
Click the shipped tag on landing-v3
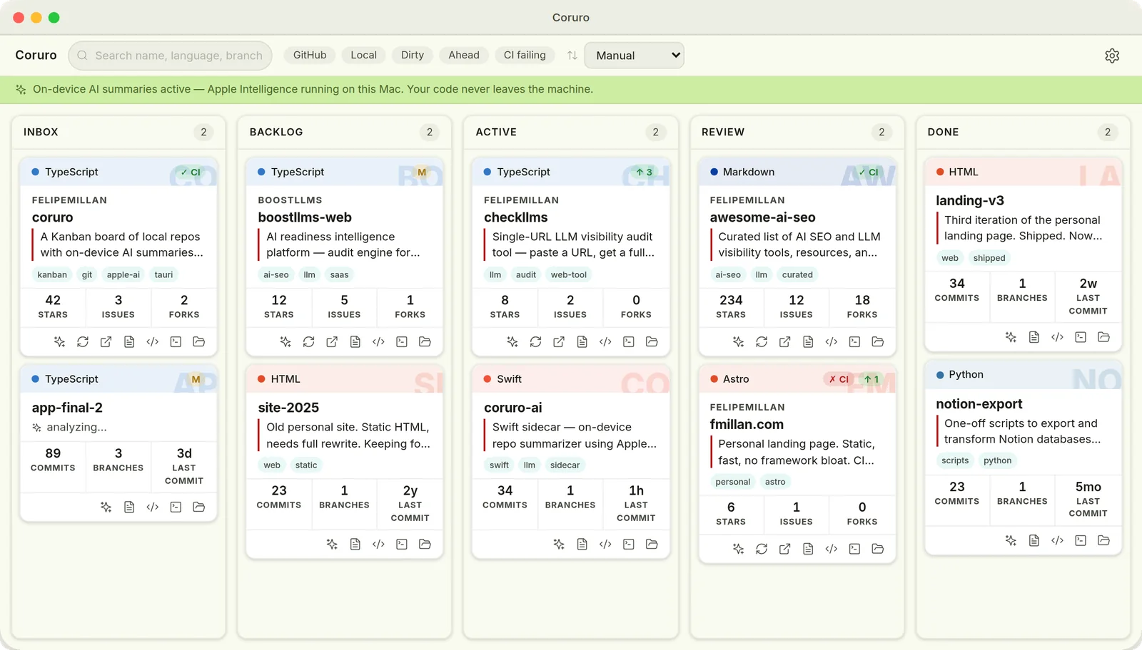click(x=989, y=258)
